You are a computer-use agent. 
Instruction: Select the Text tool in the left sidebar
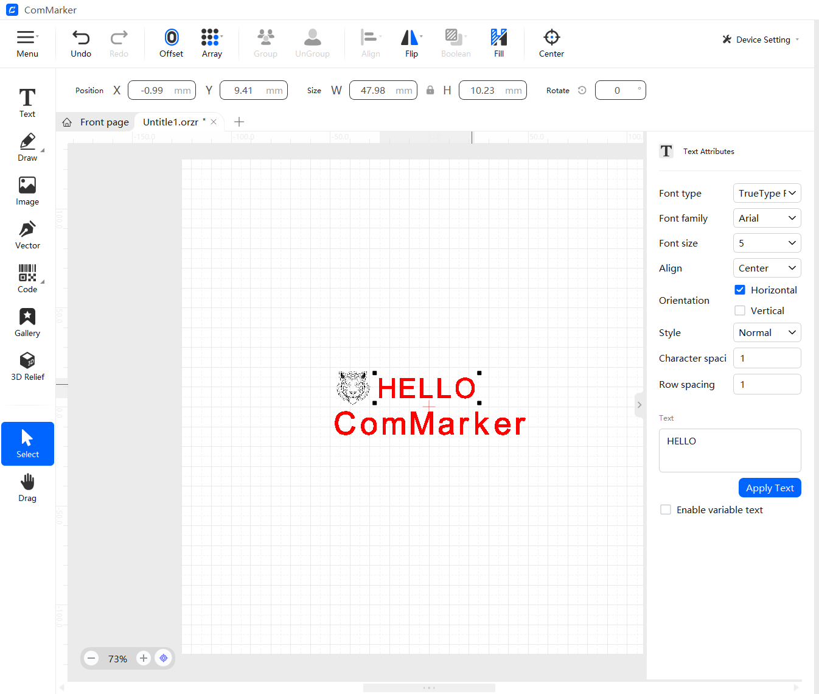coord(27,102)
